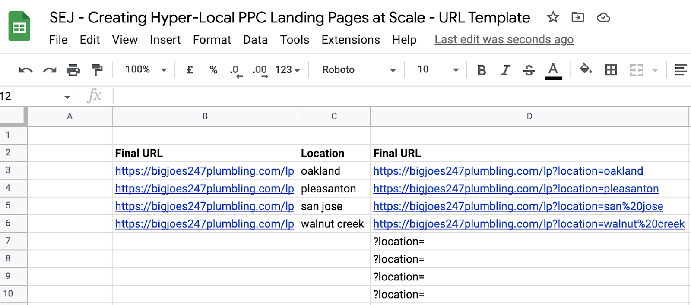The image size is (691, 305).
Task: Click the print icon
Action: click(73, 70)
